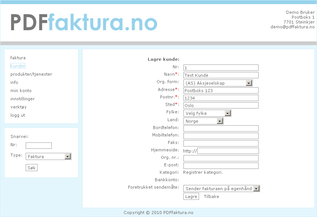
Task: Open min konto page
Action: (x=21, y=91)
